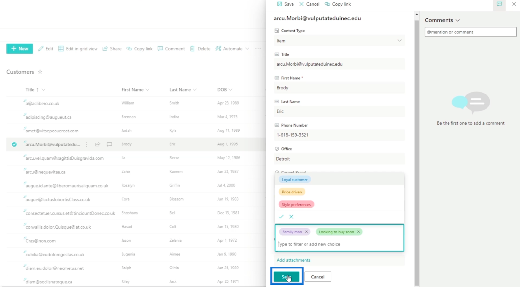Click the form panel vertical scrollbar
This screenshot has width=520, height=287.
(x=417, y=153)
